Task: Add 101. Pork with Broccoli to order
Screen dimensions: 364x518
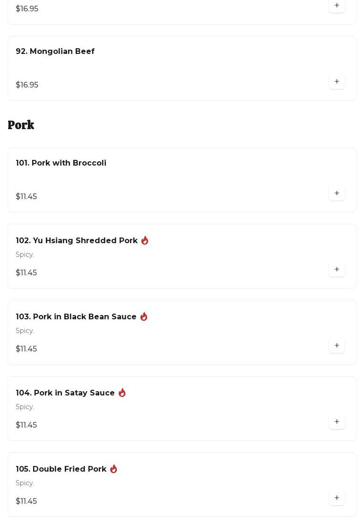Action: click(337, 193)
